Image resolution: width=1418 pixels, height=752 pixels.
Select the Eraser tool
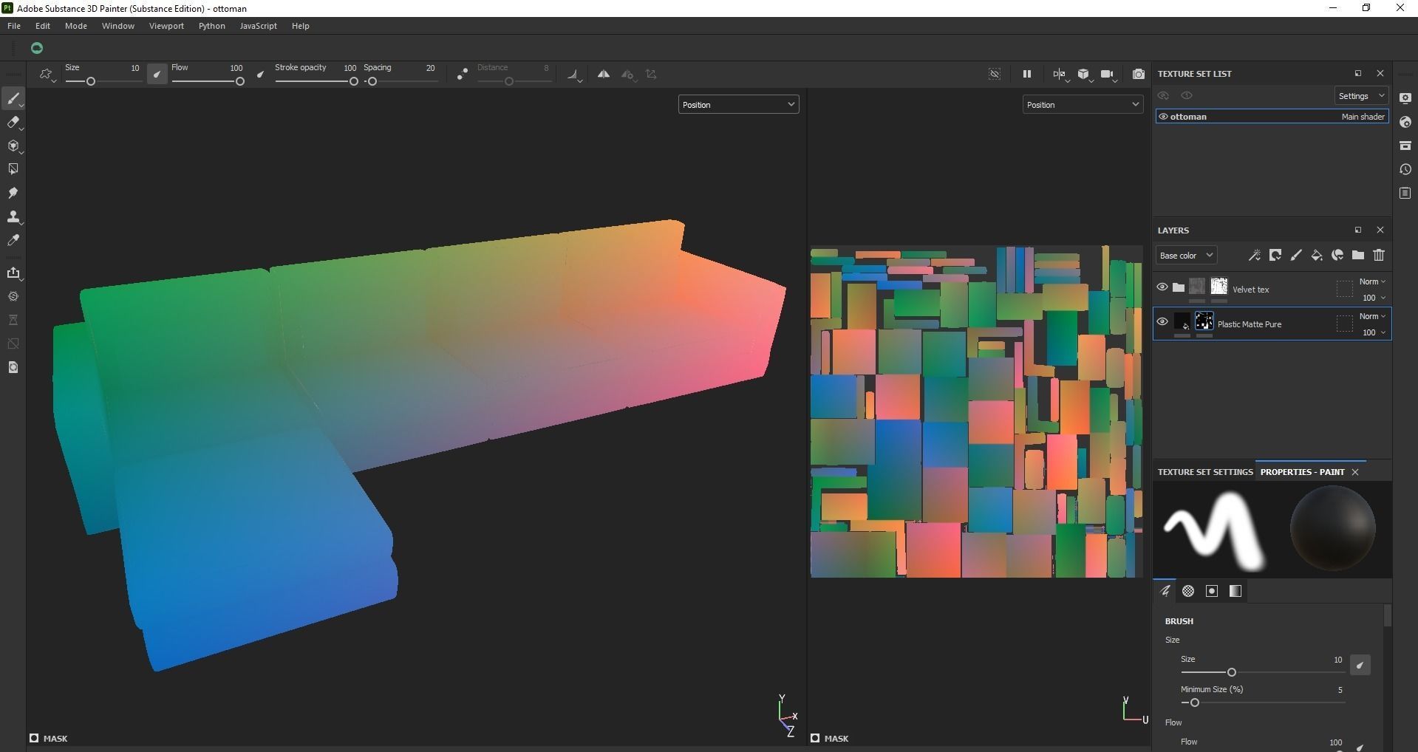[x=13, y=122]
